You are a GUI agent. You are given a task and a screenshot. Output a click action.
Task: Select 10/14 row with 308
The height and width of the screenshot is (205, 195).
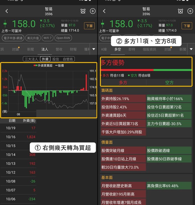tap(18, 155)
